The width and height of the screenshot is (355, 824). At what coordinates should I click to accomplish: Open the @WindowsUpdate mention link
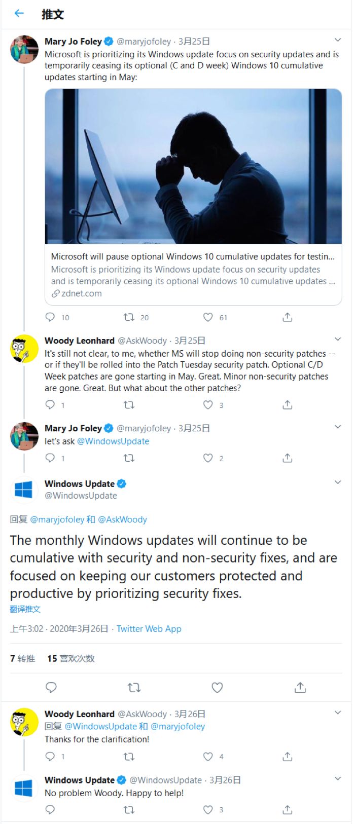tap(113, 441)
